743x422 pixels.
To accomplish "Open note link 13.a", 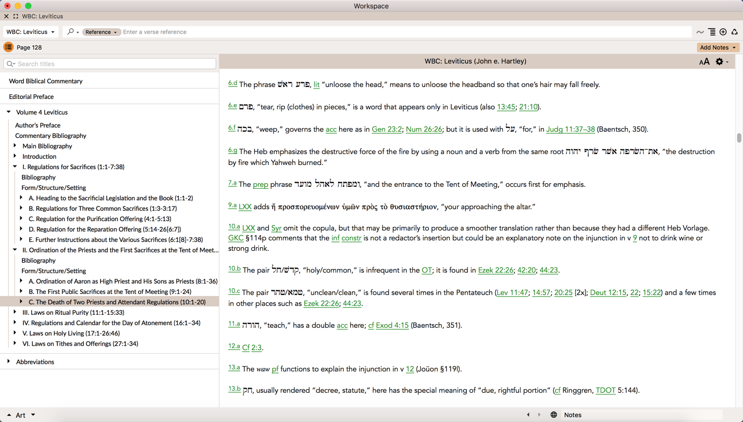I will point(234,367).
